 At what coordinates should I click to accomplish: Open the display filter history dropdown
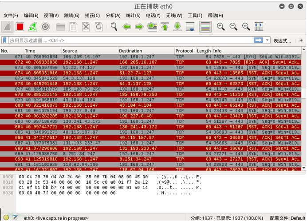coord(267,40)
